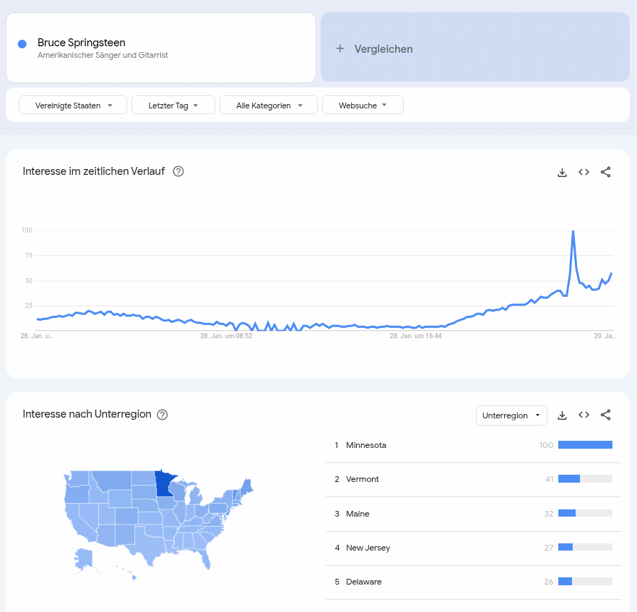Viewport: 637px width, 612px height.
Task: Open embed code for subregion section
Action: [584, 415]
